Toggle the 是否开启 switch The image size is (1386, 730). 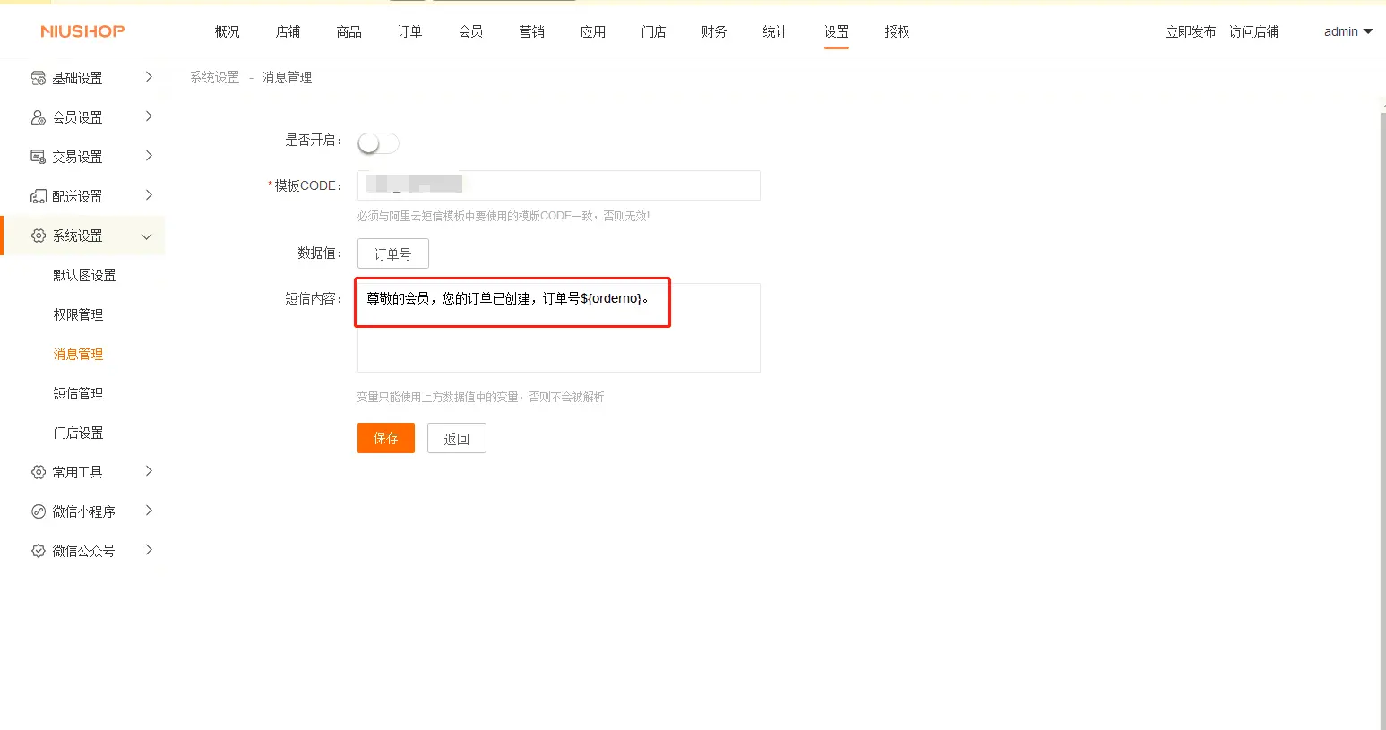[x=378, y=143]
